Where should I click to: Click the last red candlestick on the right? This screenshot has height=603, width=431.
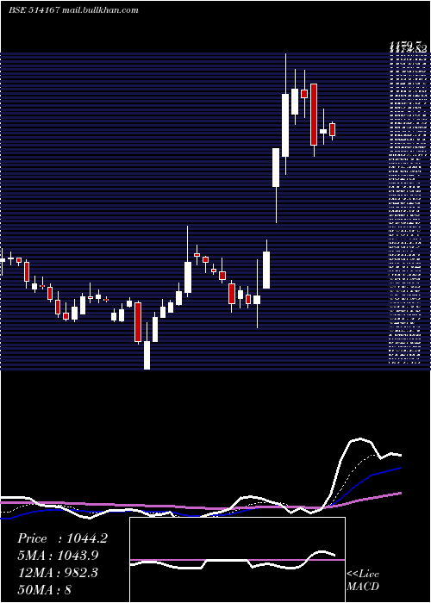(x=333, y=129)
